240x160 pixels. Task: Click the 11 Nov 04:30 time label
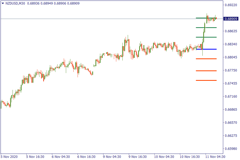click(x=215, y=157)
